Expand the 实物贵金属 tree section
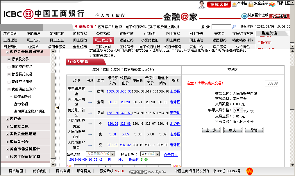The image size is (295, 176). tap(7, 127)
